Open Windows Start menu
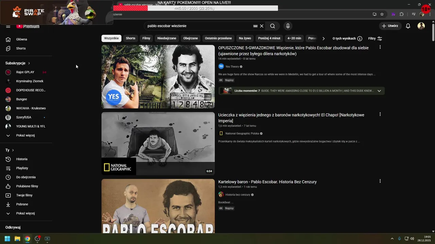 tap(7, 239)
